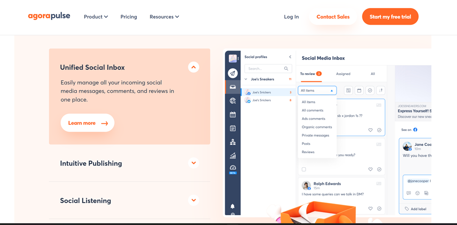Image resolution: width=457 pixels, height=225 pixels.
Task: Click heart icon on the 'you ready?' message
Action: pos(370,169)
